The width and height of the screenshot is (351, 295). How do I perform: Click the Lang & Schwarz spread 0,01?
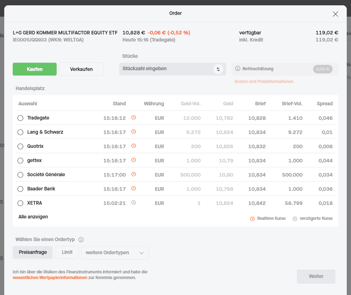point(327,132)
